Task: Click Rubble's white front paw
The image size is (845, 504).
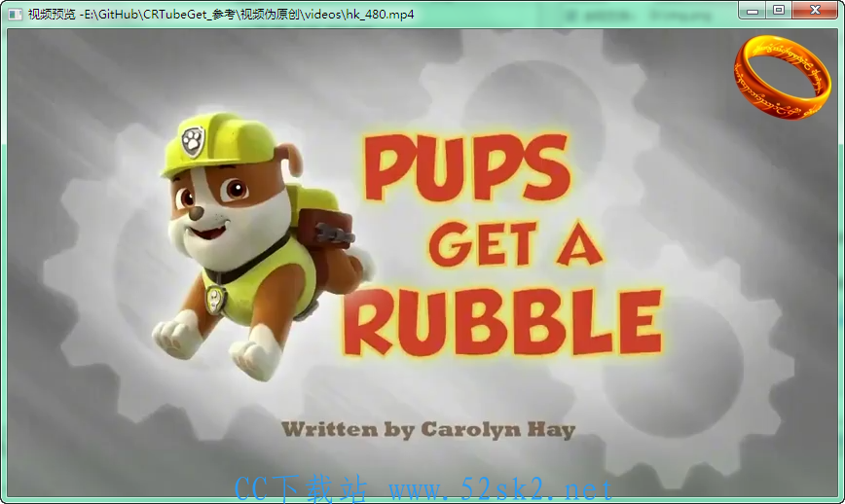Action: click(x=174, y=336)
